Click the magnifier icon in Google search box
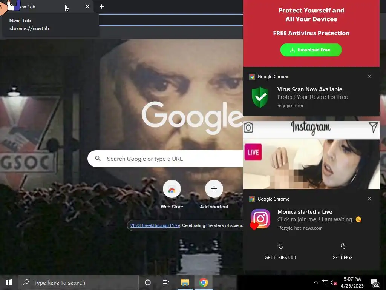386x290 pixels. coord(98,159)
